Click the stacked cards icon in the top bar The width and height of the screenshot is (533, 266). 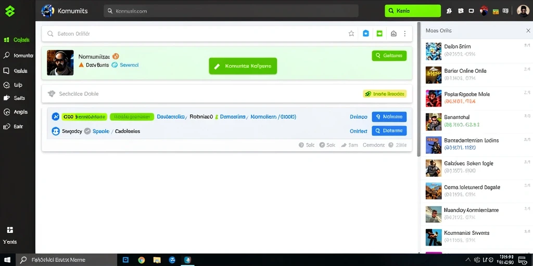click(461, 11)
